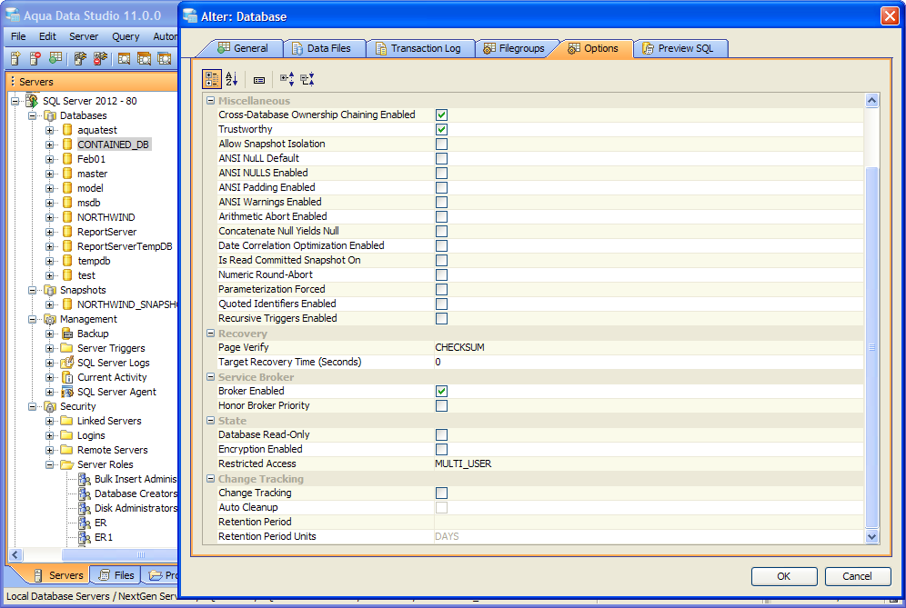Click the Page Verify CHECKSUM value
906x608 pixels.
pyautogui.click(x=460, y=347)
